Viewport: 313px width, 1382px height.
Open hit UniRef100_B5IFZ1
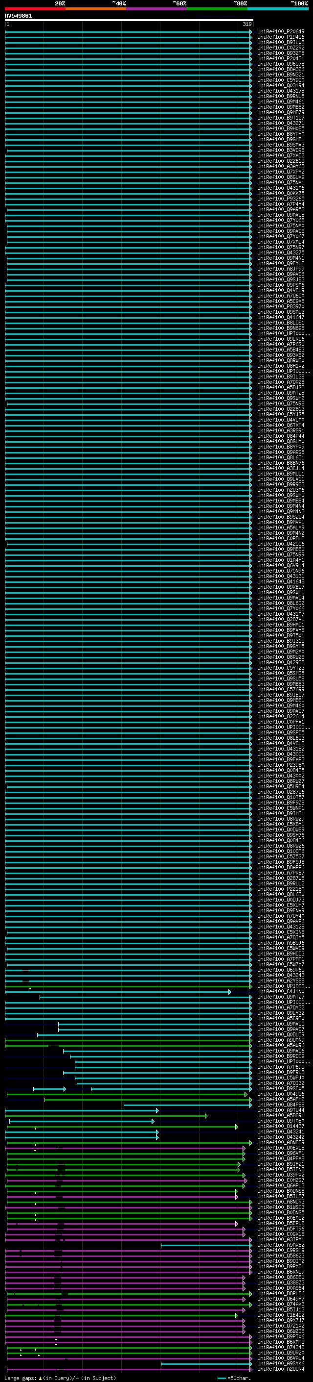[280, 1164]
